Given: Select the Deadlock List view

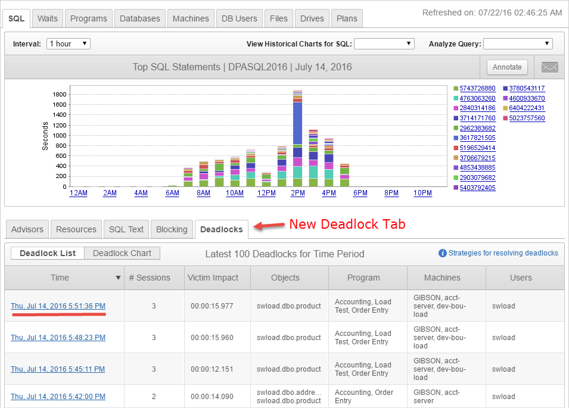Looking at the screenshot, I should (48, 253).
